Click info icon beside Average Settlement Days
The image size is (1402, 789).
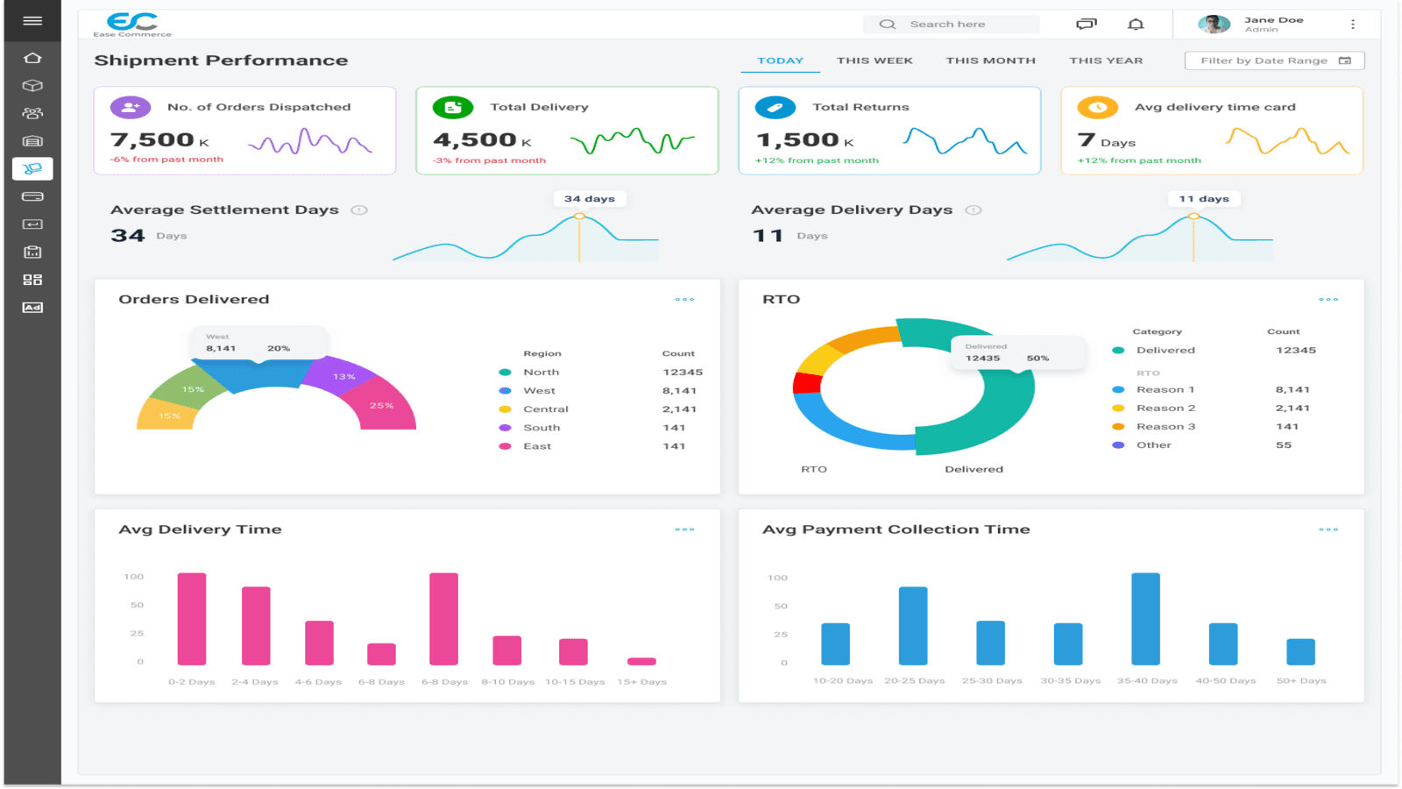[359, 210]
